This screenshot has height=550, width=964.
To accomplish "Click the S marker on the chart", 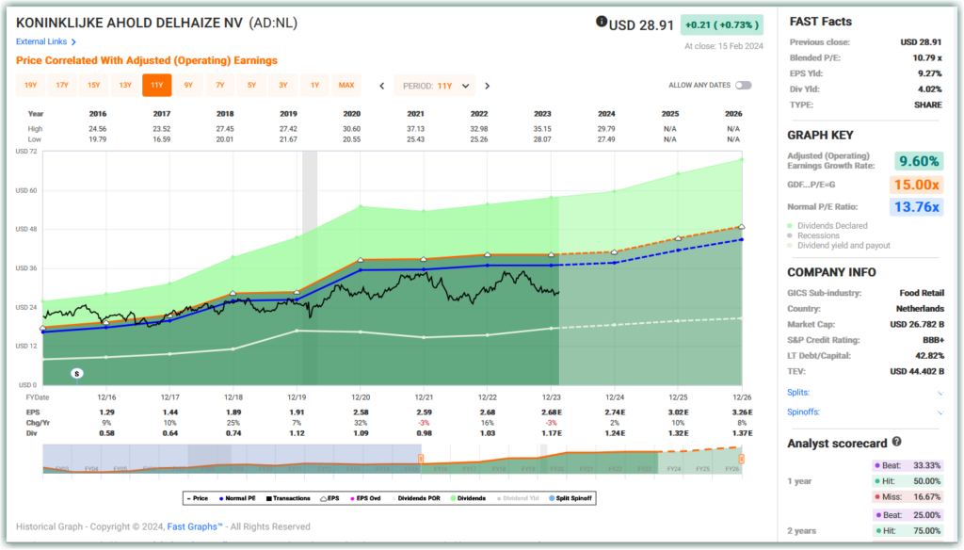I will click(75, 373).
